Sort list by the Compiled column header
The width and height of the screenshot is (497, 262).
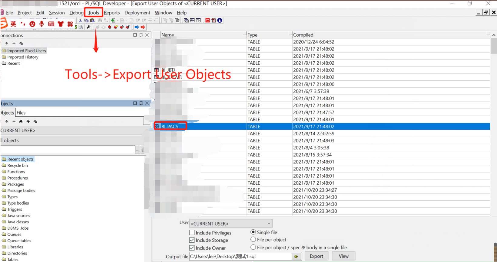(391, 35)
